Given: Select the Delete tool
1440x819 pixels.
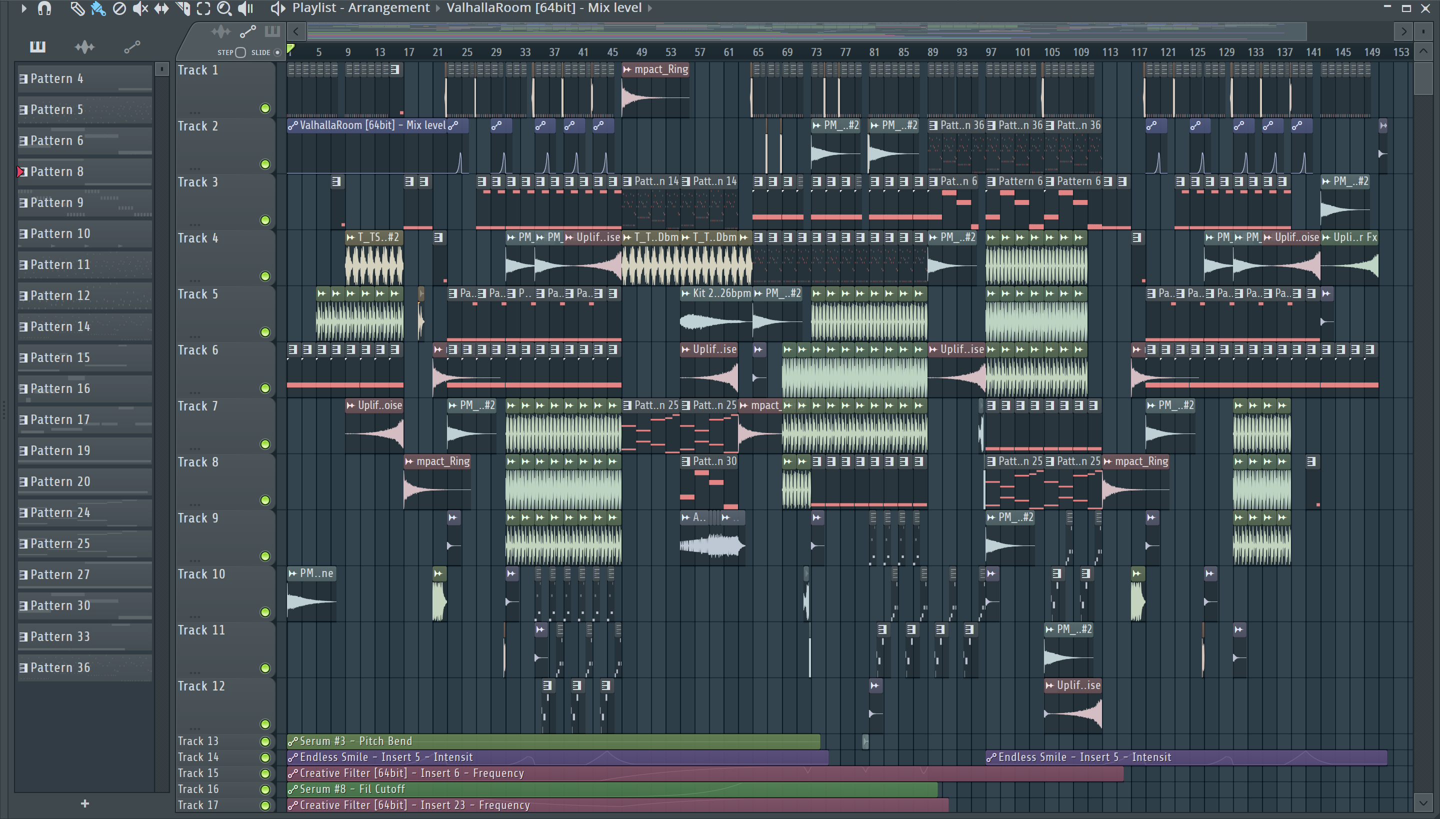Looking at the screenshot, I should (119, 8).
